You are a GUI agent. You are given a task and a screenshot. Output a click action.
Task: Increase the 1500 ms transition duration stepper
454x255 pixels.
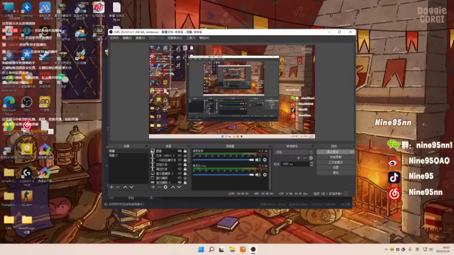coord(312,163)
